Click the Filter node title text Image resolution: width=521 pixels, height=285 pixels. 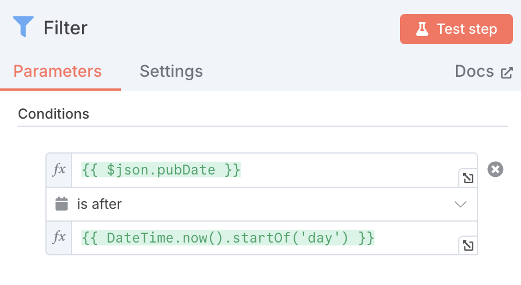tap(66, 28)
